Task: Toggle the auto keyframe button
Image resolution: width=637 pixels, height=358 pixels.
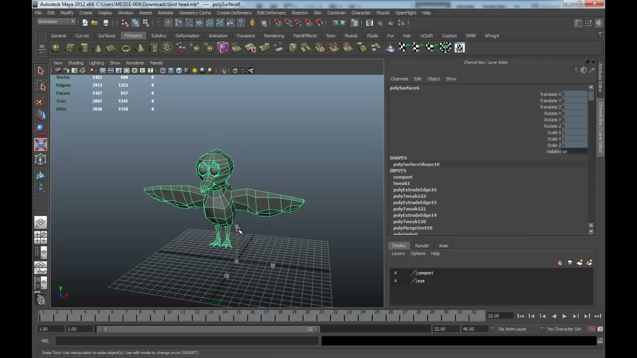Action: point(592,329)
